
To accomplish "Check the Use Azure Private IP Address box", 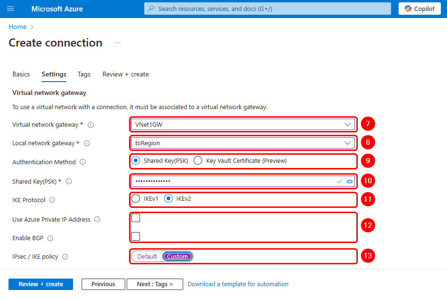I will point(136,218).
